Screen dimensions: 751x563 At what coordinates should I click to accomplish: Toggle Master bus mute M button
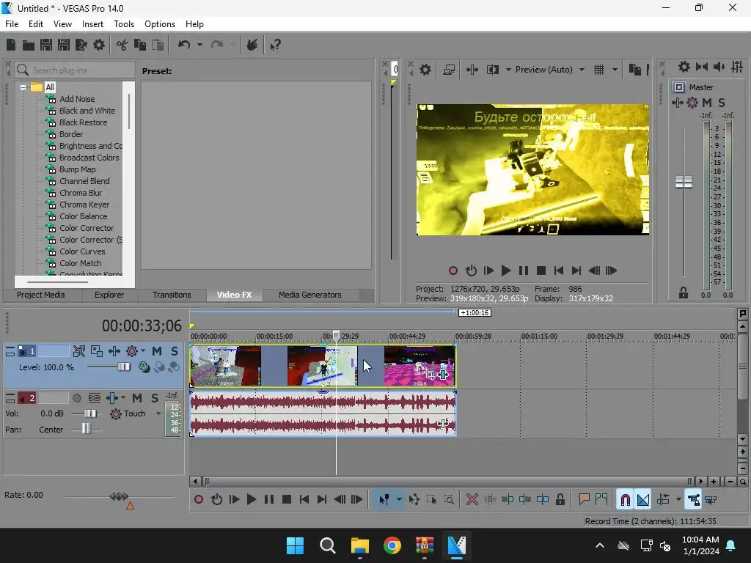(706, 103)
